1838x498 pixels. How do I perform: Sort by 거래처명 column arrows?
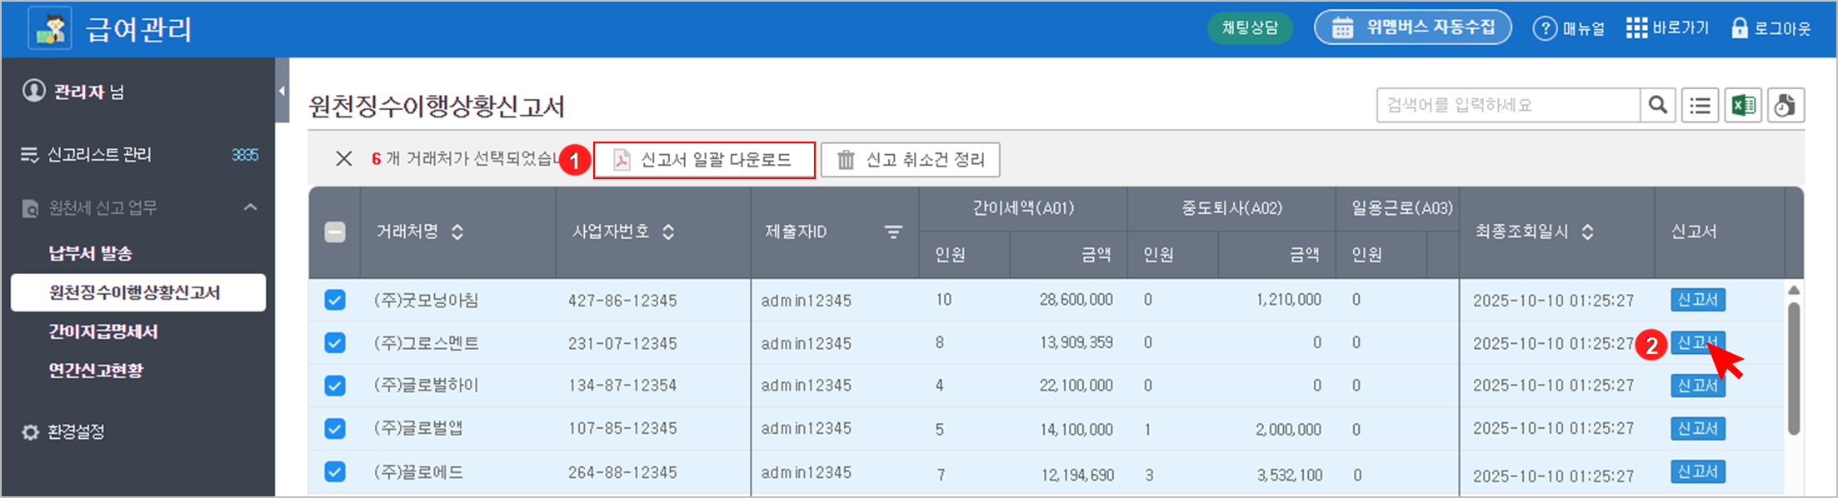click(457, 232)
